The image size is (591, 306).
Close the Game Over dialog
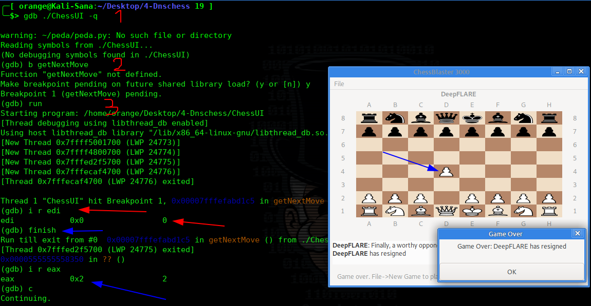[x=578, y=233]
